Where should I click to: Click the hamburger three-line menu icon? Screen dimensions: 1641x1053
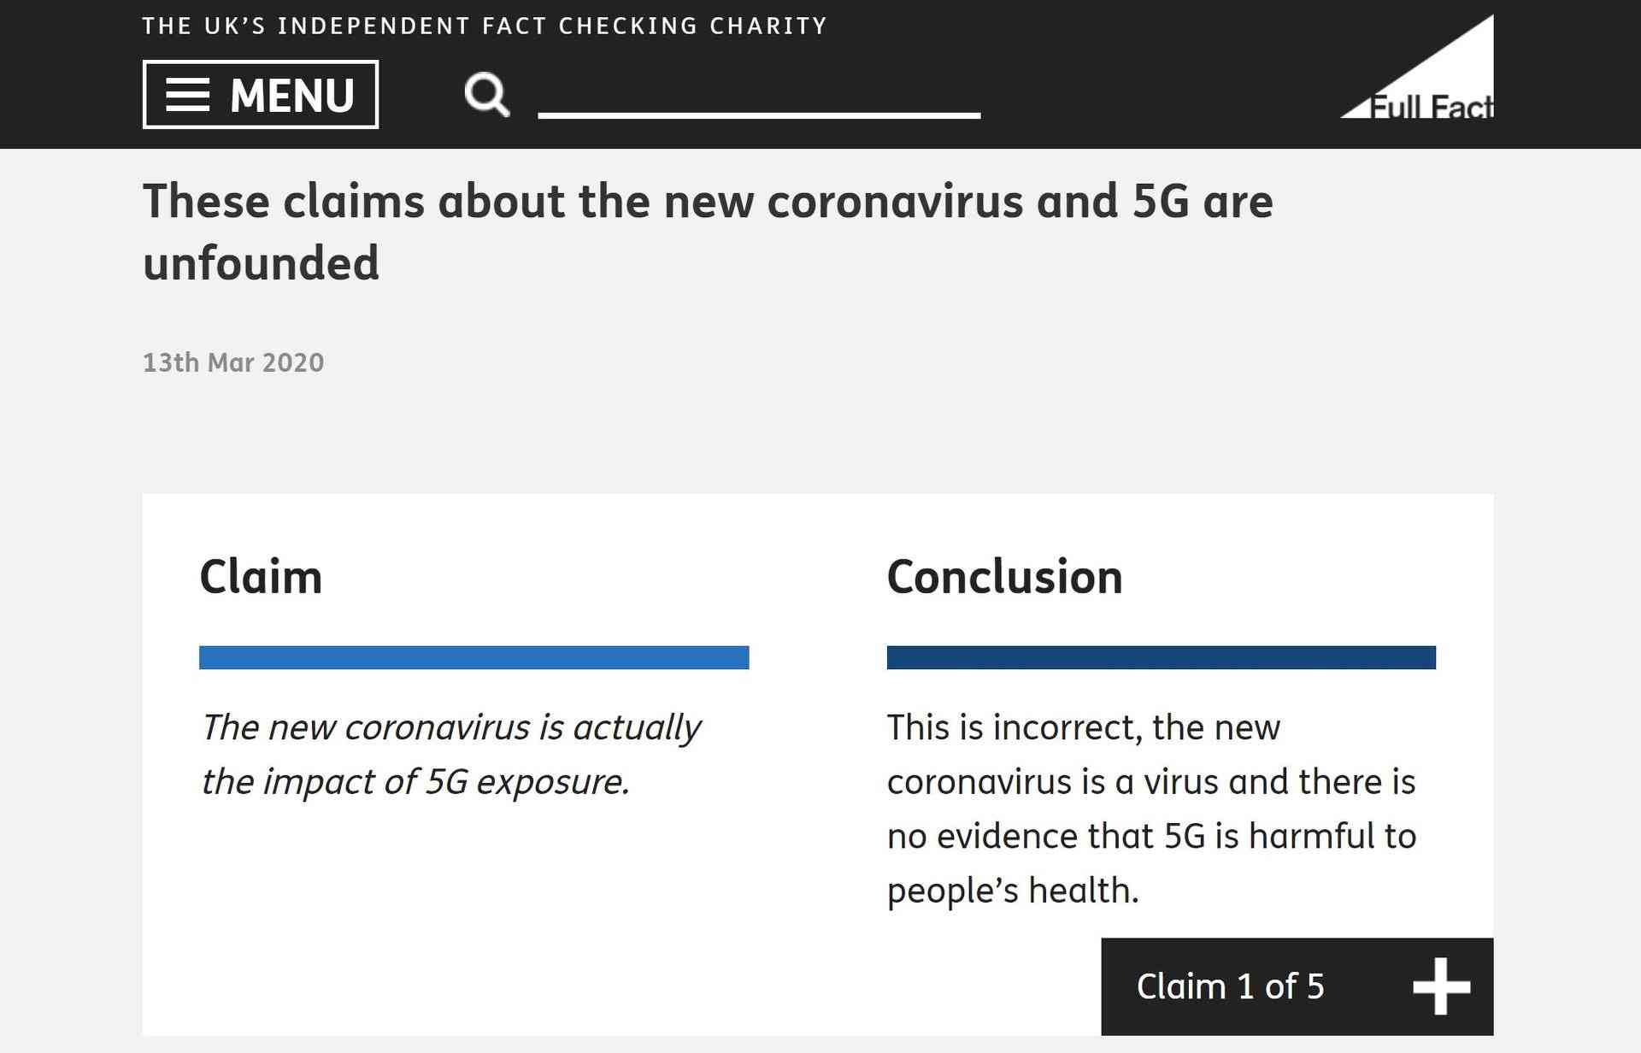(187, 95)
